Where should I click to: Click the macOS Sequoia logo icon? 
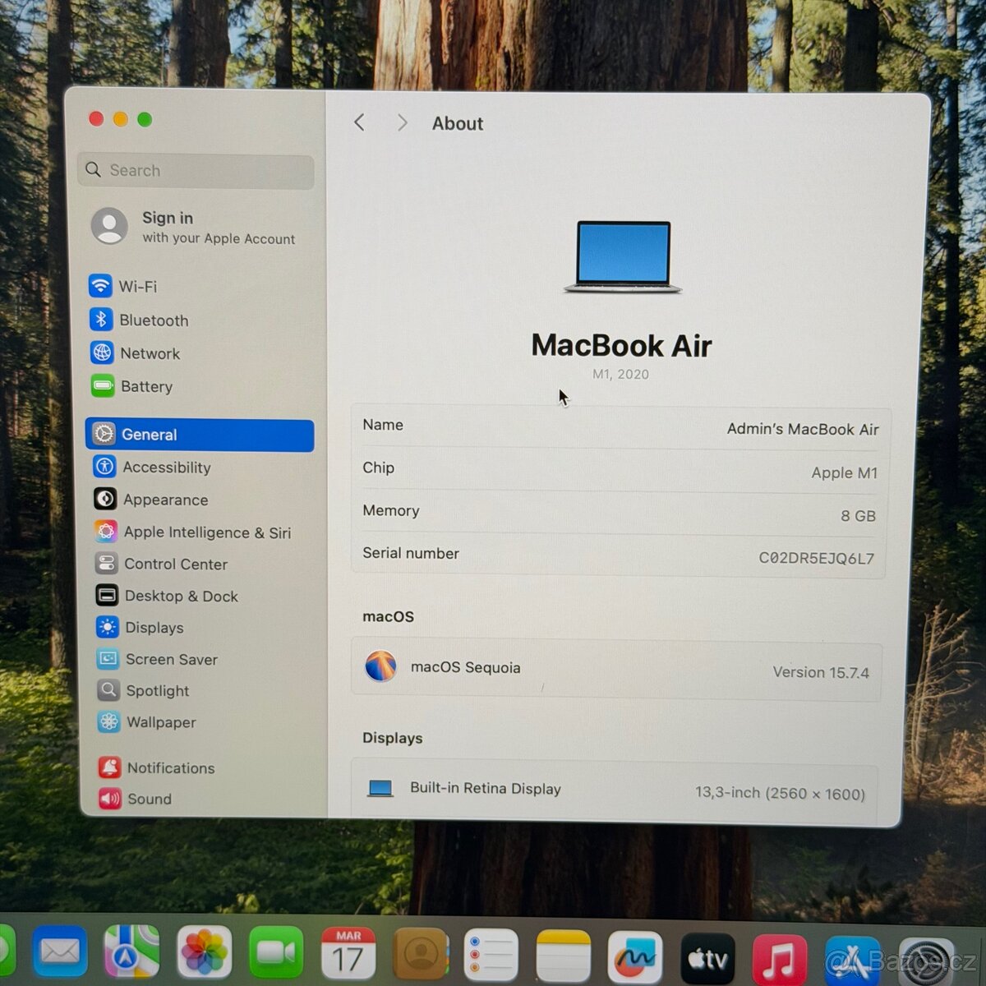380,666
